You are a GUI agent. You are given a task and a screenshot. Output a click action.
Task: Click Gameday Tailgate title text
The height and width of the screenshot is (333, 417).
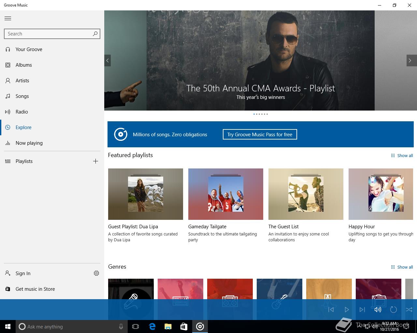pos(207,227)
